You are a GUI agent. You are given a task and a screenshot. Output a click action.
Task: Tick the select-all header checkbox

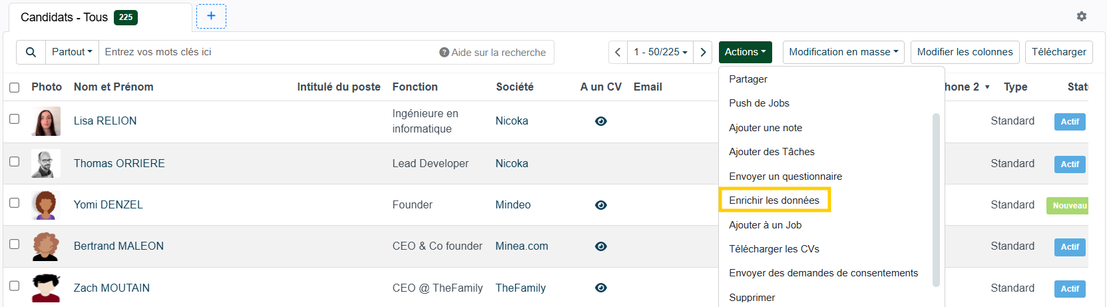click(15, 87)
